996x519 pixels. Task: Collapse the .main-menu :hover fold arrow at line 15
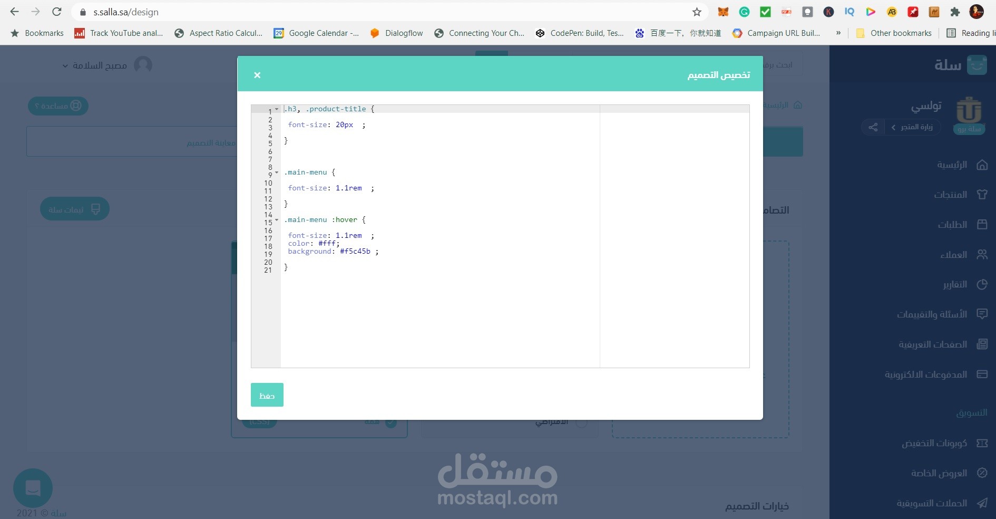(277, 220)
